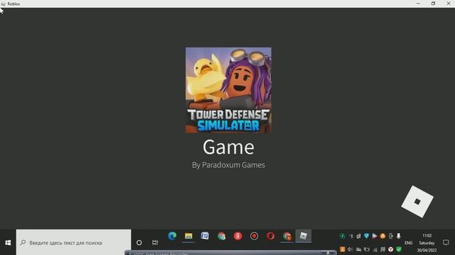Click the active Roblox taskbar button
This screenshot has width=455, height=255.
304,236
